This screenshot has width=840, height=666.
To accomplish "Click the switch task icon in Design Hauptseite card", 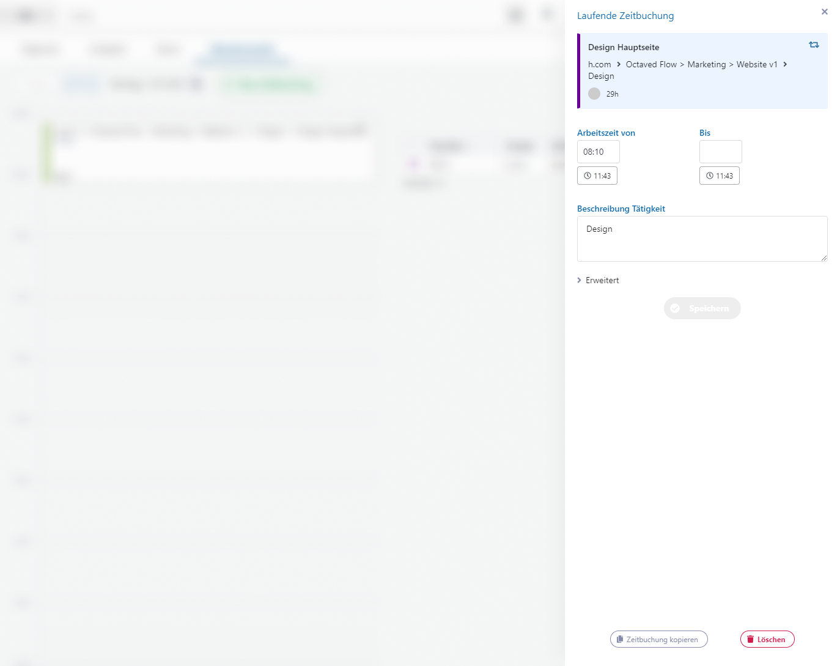I will 814,45.
